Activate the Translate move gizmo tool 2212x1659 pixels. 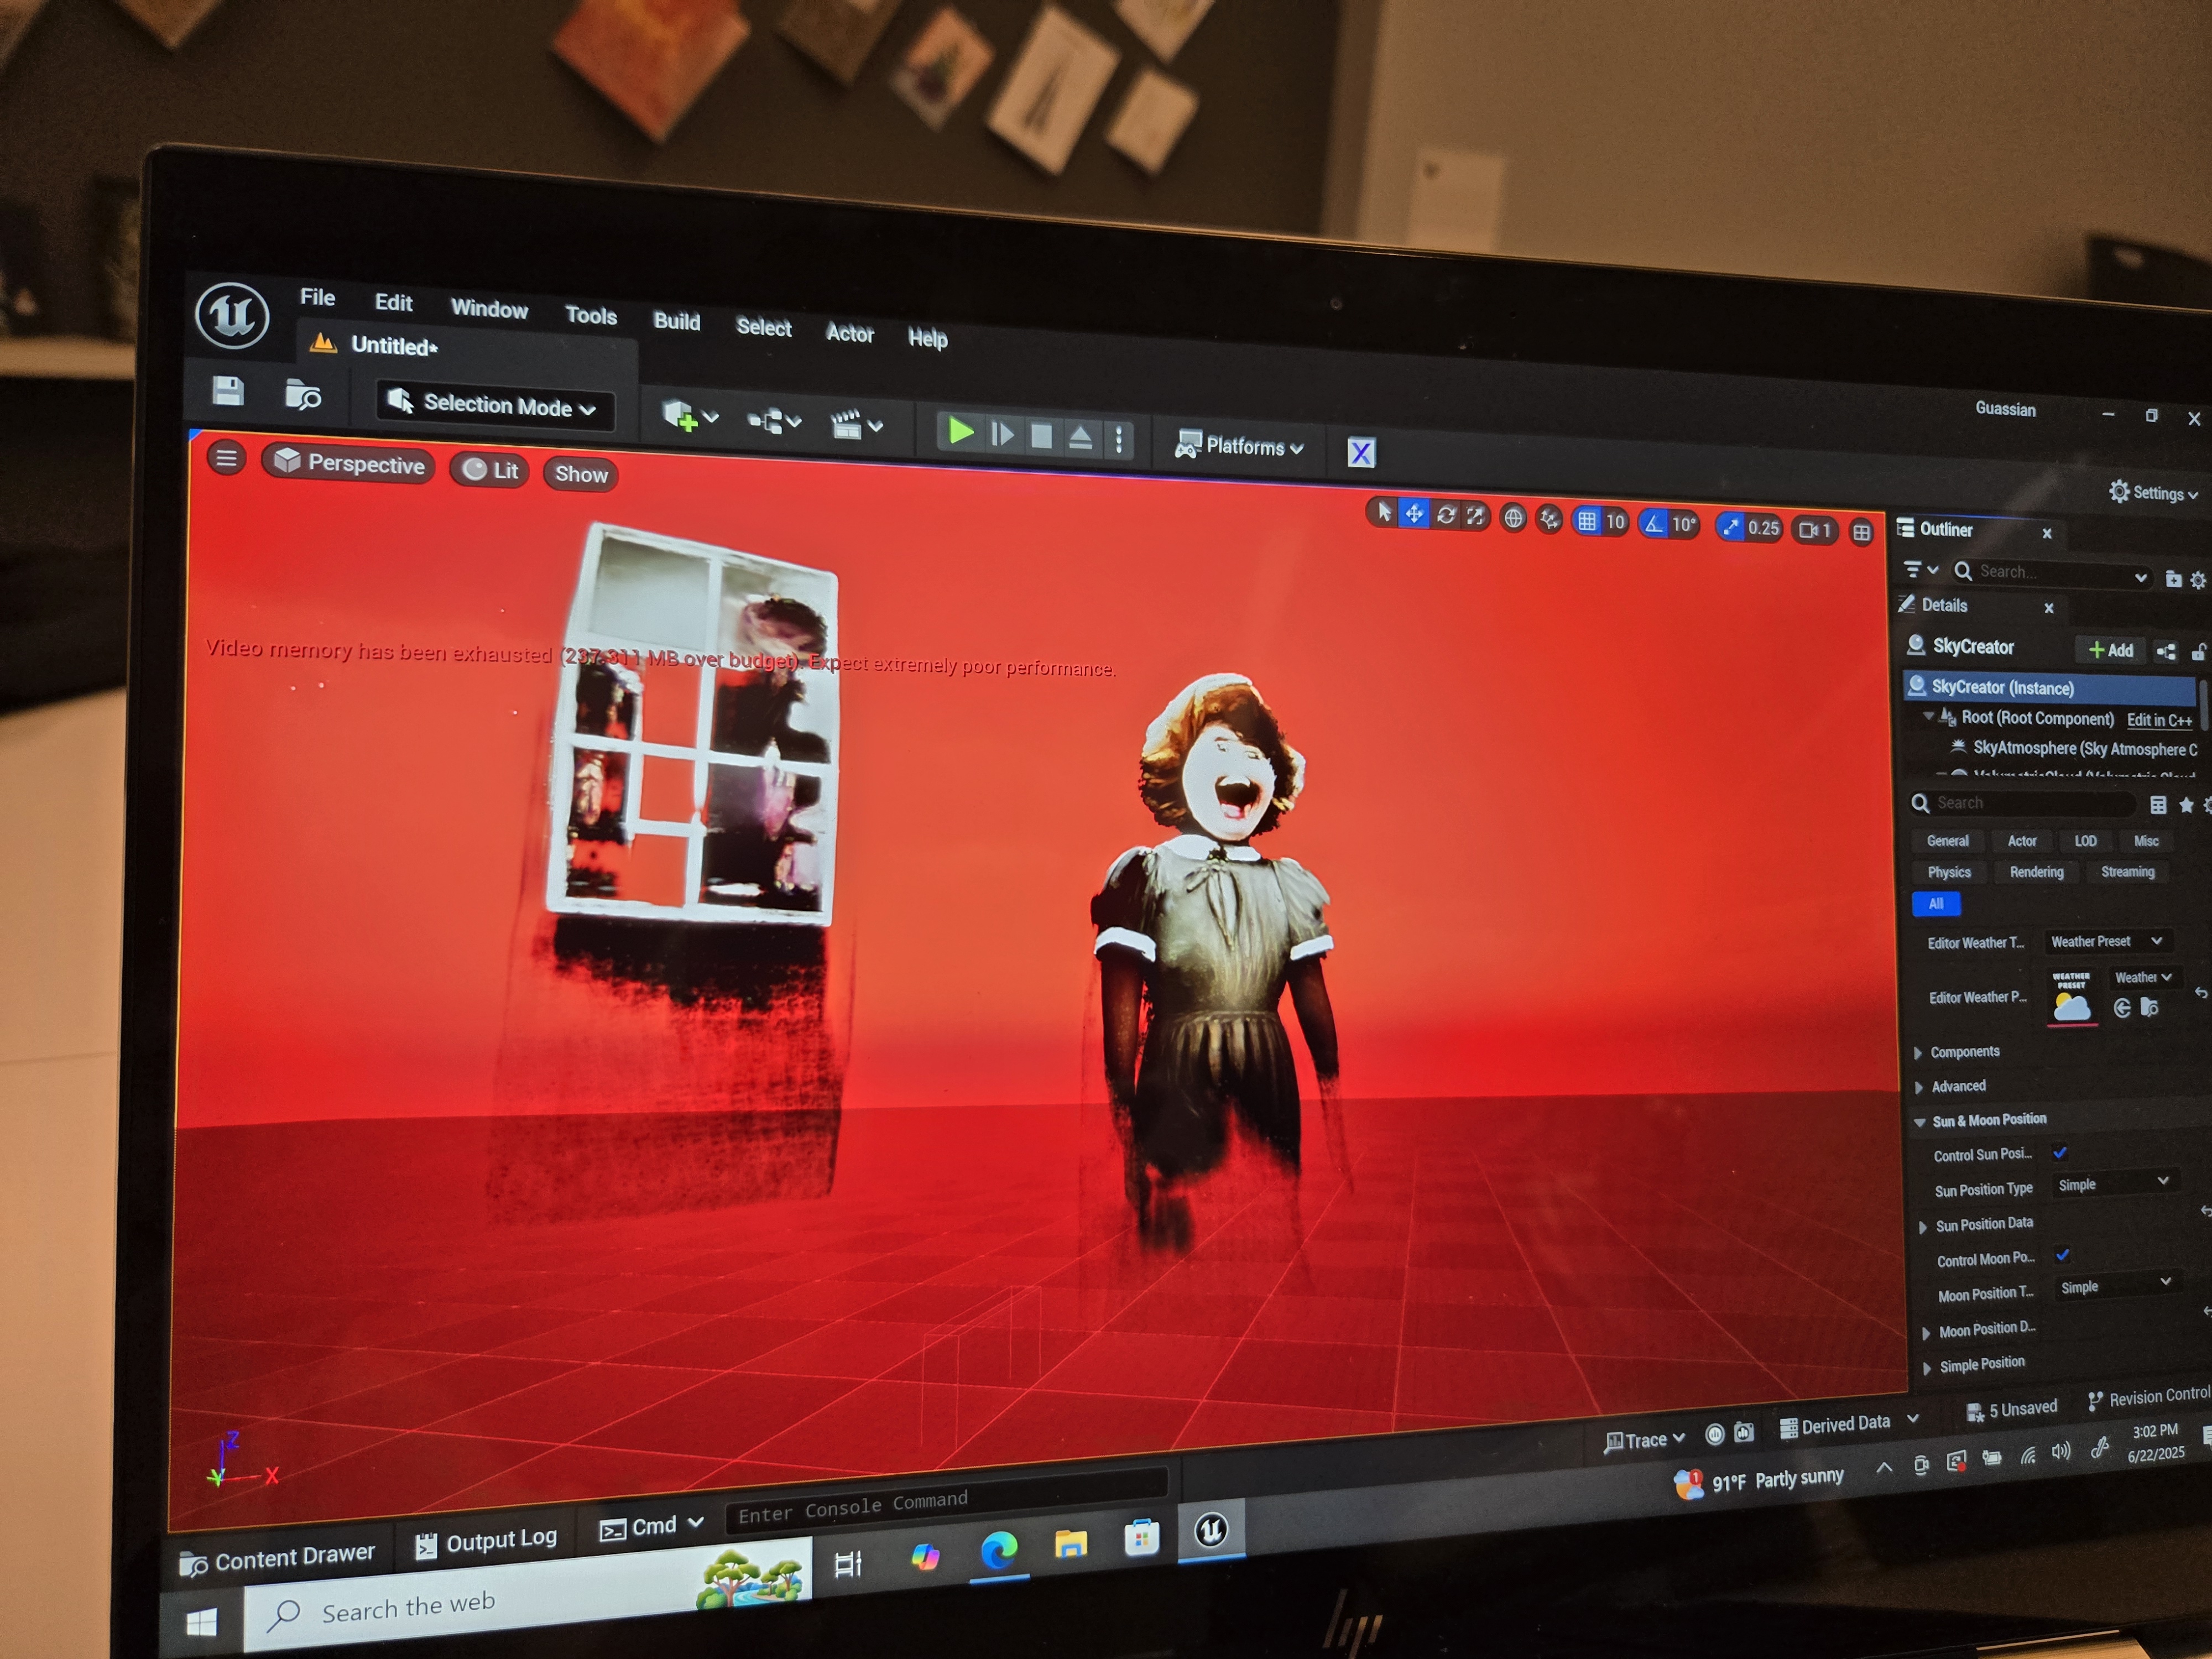(1414, 514)
